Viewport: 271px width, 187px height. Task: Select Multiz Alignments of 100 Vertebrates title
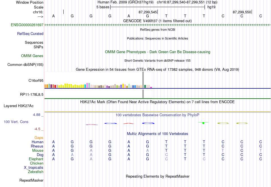click(157, 134)
